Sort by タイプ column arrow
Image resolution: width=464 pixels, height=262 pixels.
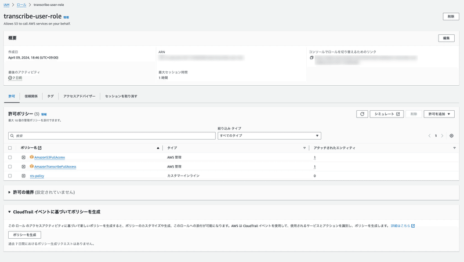[x=304, y=148]
